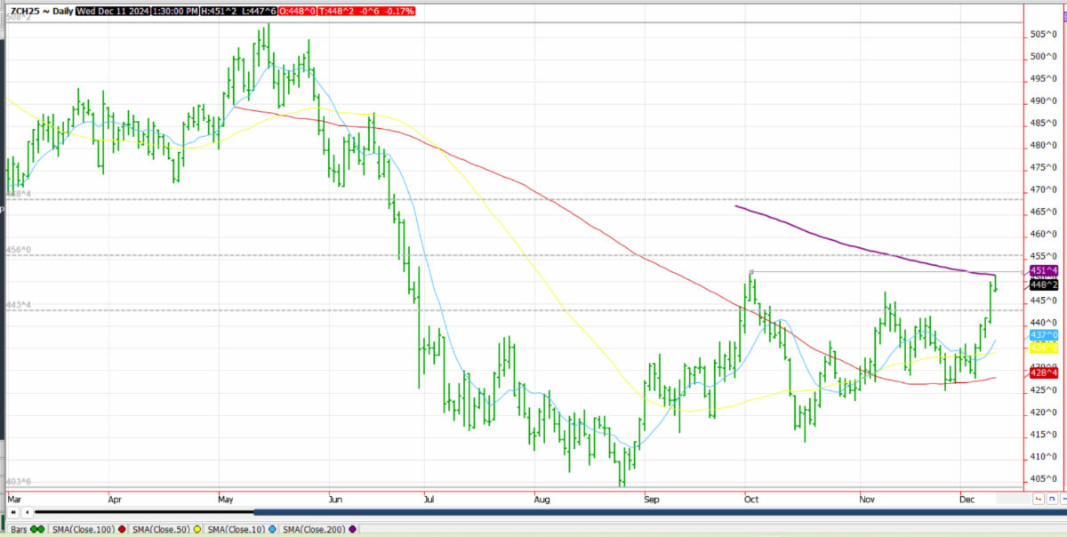Click the 443^4 horizontal level label
Image resolution: width=1067 pixels, height=537 pixels.
coord(20,305)
